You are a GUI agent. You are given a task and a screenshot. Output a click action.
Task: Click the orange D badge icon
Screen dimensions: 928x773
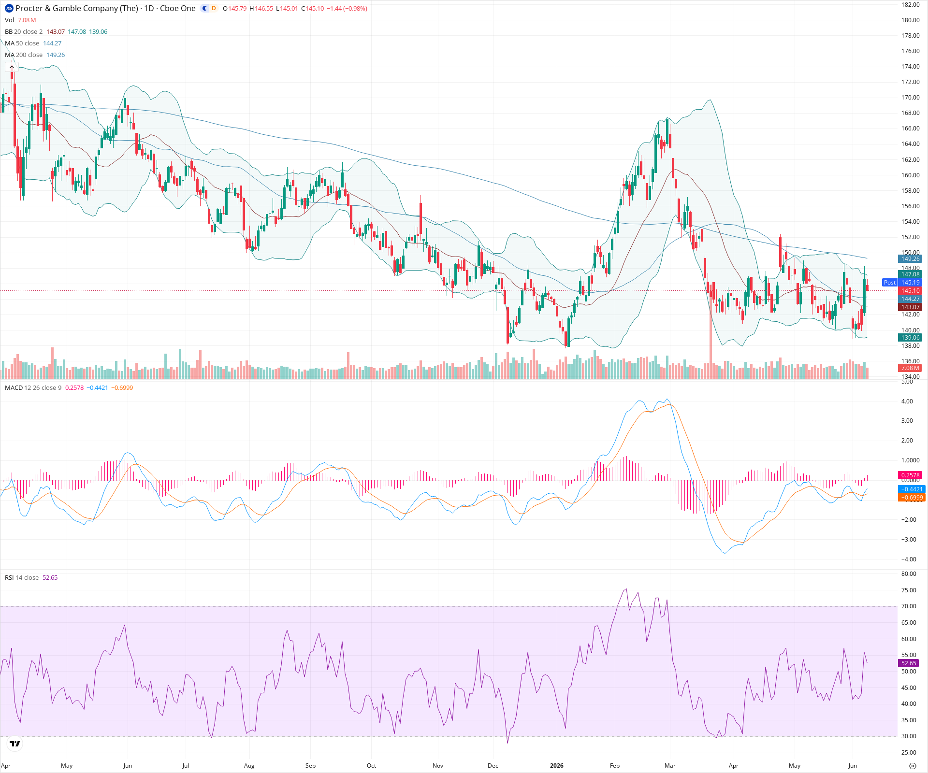(214, 8)
